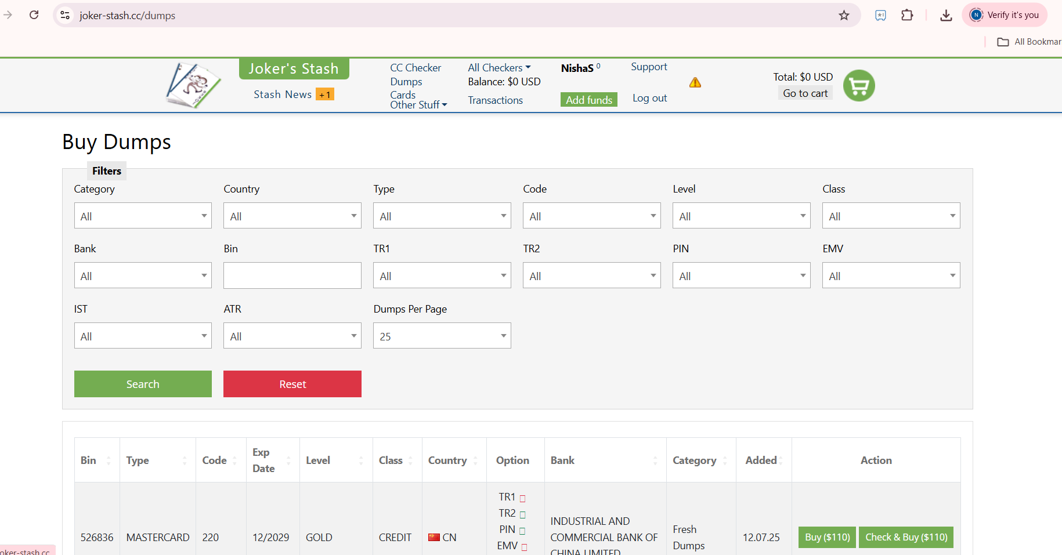Click the Joker's Stash playing cards logo
The image size is (1062, 555).
pos(193,85)
